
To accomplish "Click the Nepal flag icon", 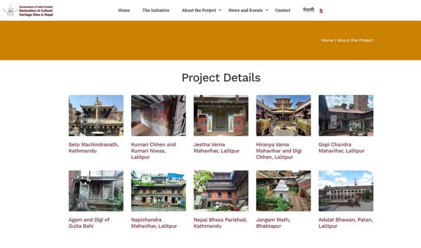I will click(x=321, y=10).
